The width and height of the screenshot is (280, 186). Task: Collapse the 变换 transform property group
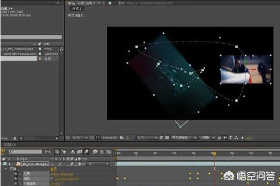click(x=6, y=169)
